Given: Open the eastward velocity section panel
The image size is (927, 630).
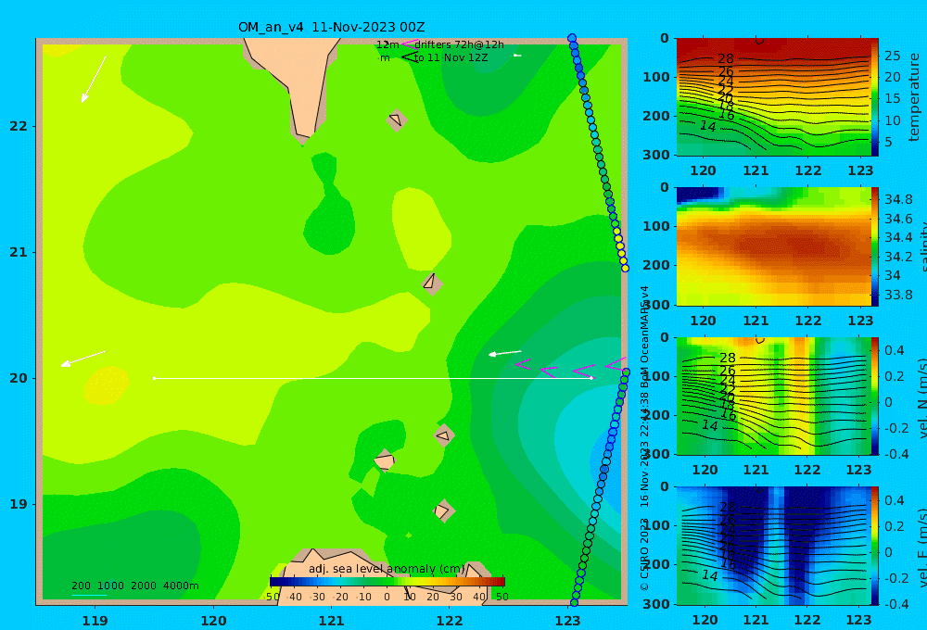Looking at the screenshot, I should click(773, 546).
